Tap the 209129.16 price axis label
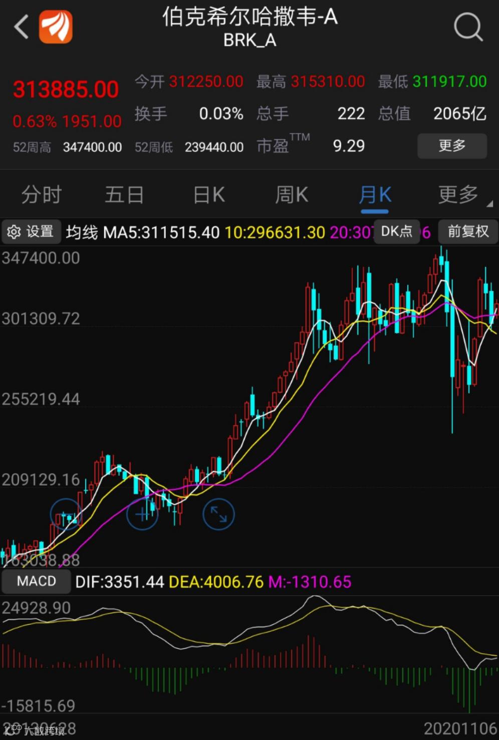 (x=41, y=480)
